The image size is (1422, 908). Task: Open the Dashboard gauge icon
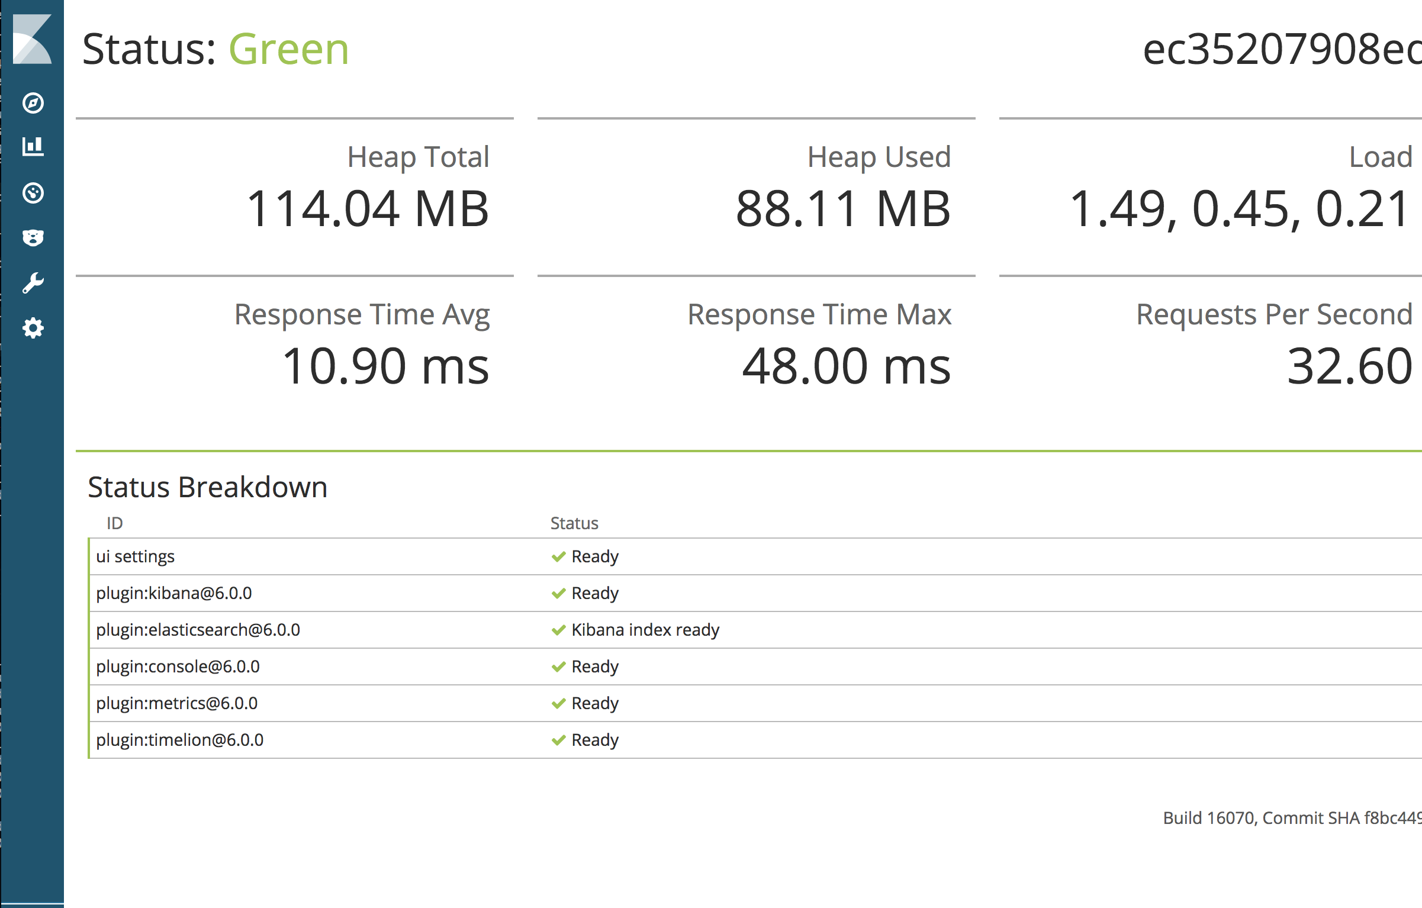33,193
